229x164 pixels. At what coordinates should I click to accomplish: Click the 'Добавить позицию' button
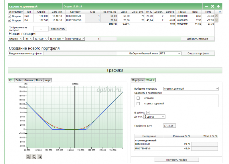click(x=198, y=39)
